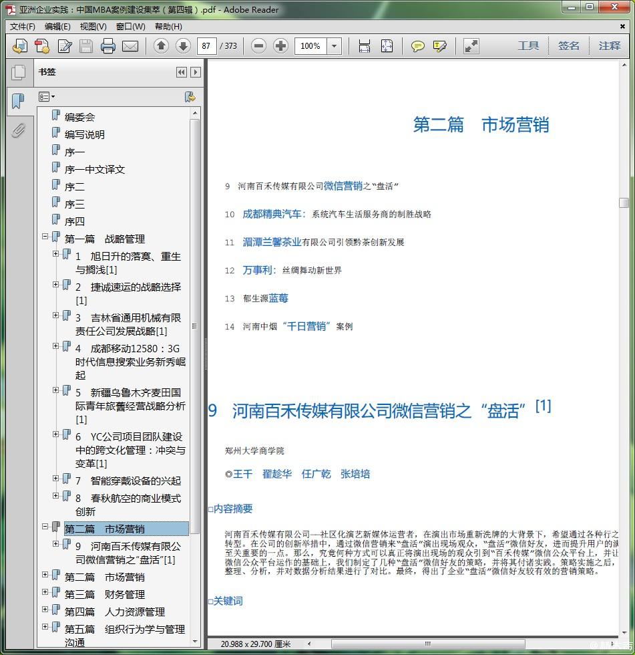635x655 pixels.
Task: Click the zoom in plus button
Action: (x=281, y=45)
